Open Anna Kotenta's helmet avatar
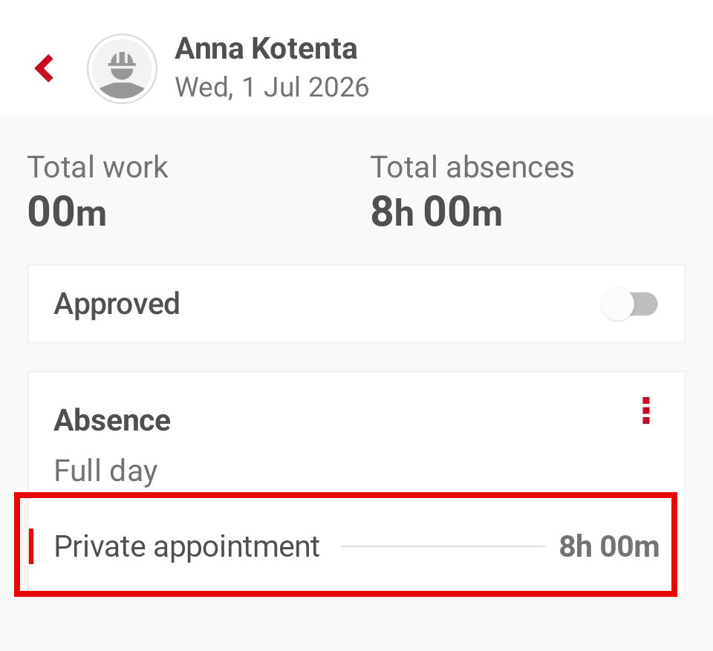This screenshot has width=713, height=651. (x=123, y=68)
